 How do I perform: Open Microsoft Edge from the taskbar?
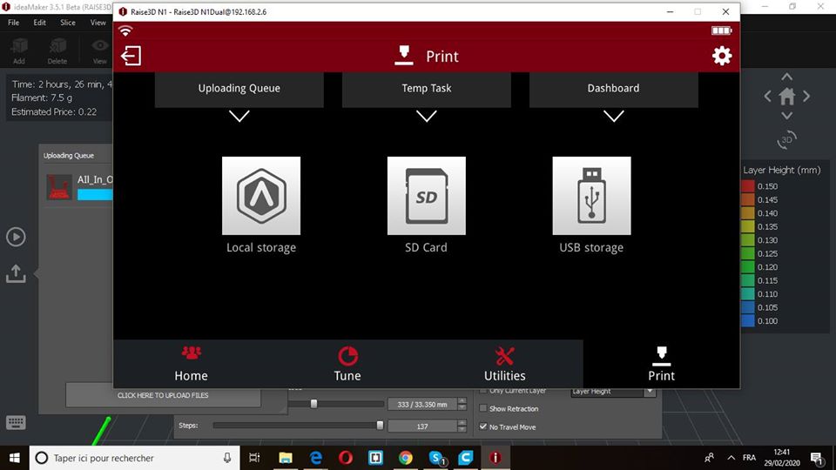(x=315, y=458)
